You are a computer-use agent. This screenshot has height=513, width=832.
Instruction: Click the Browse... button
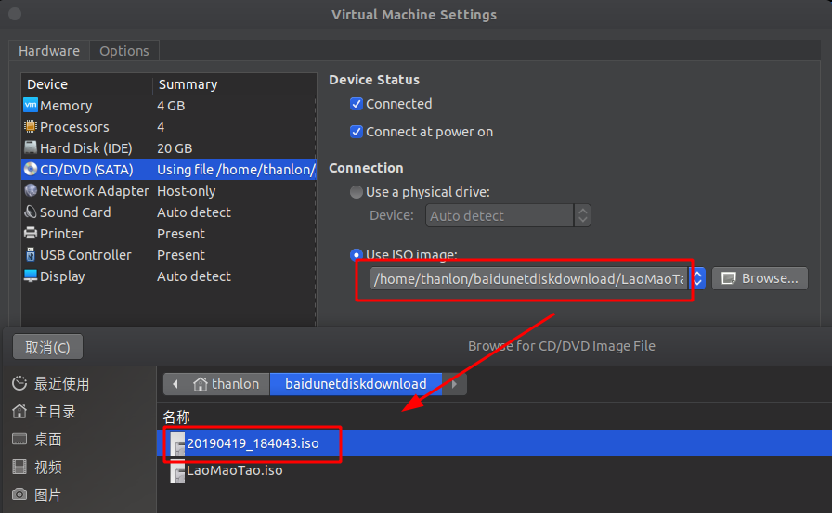coord(760,278)
